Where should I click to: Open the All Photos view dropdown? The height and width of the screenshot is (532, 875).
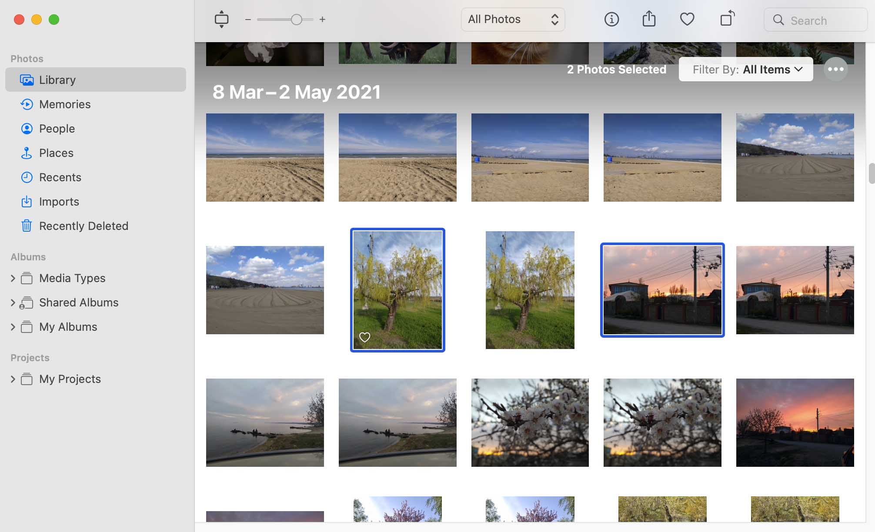pos(512,19)
